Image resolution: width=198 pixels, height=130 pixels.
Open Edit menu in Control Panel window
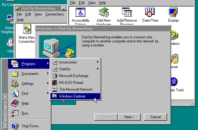click(x=82, y=3)
